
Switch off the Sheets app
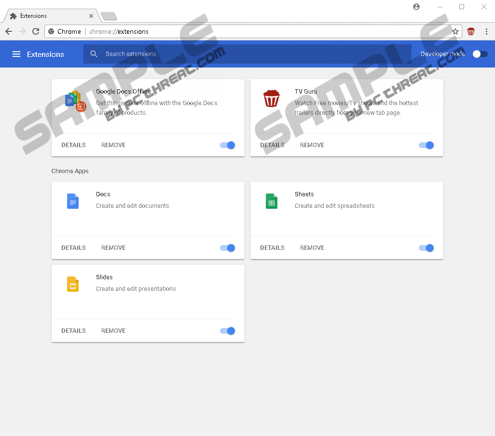click(x=426, y=248)
